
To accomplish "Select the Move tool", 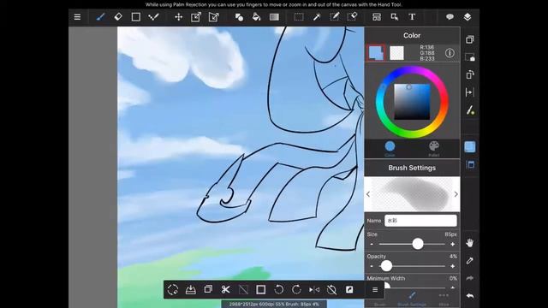I will 179,17.
